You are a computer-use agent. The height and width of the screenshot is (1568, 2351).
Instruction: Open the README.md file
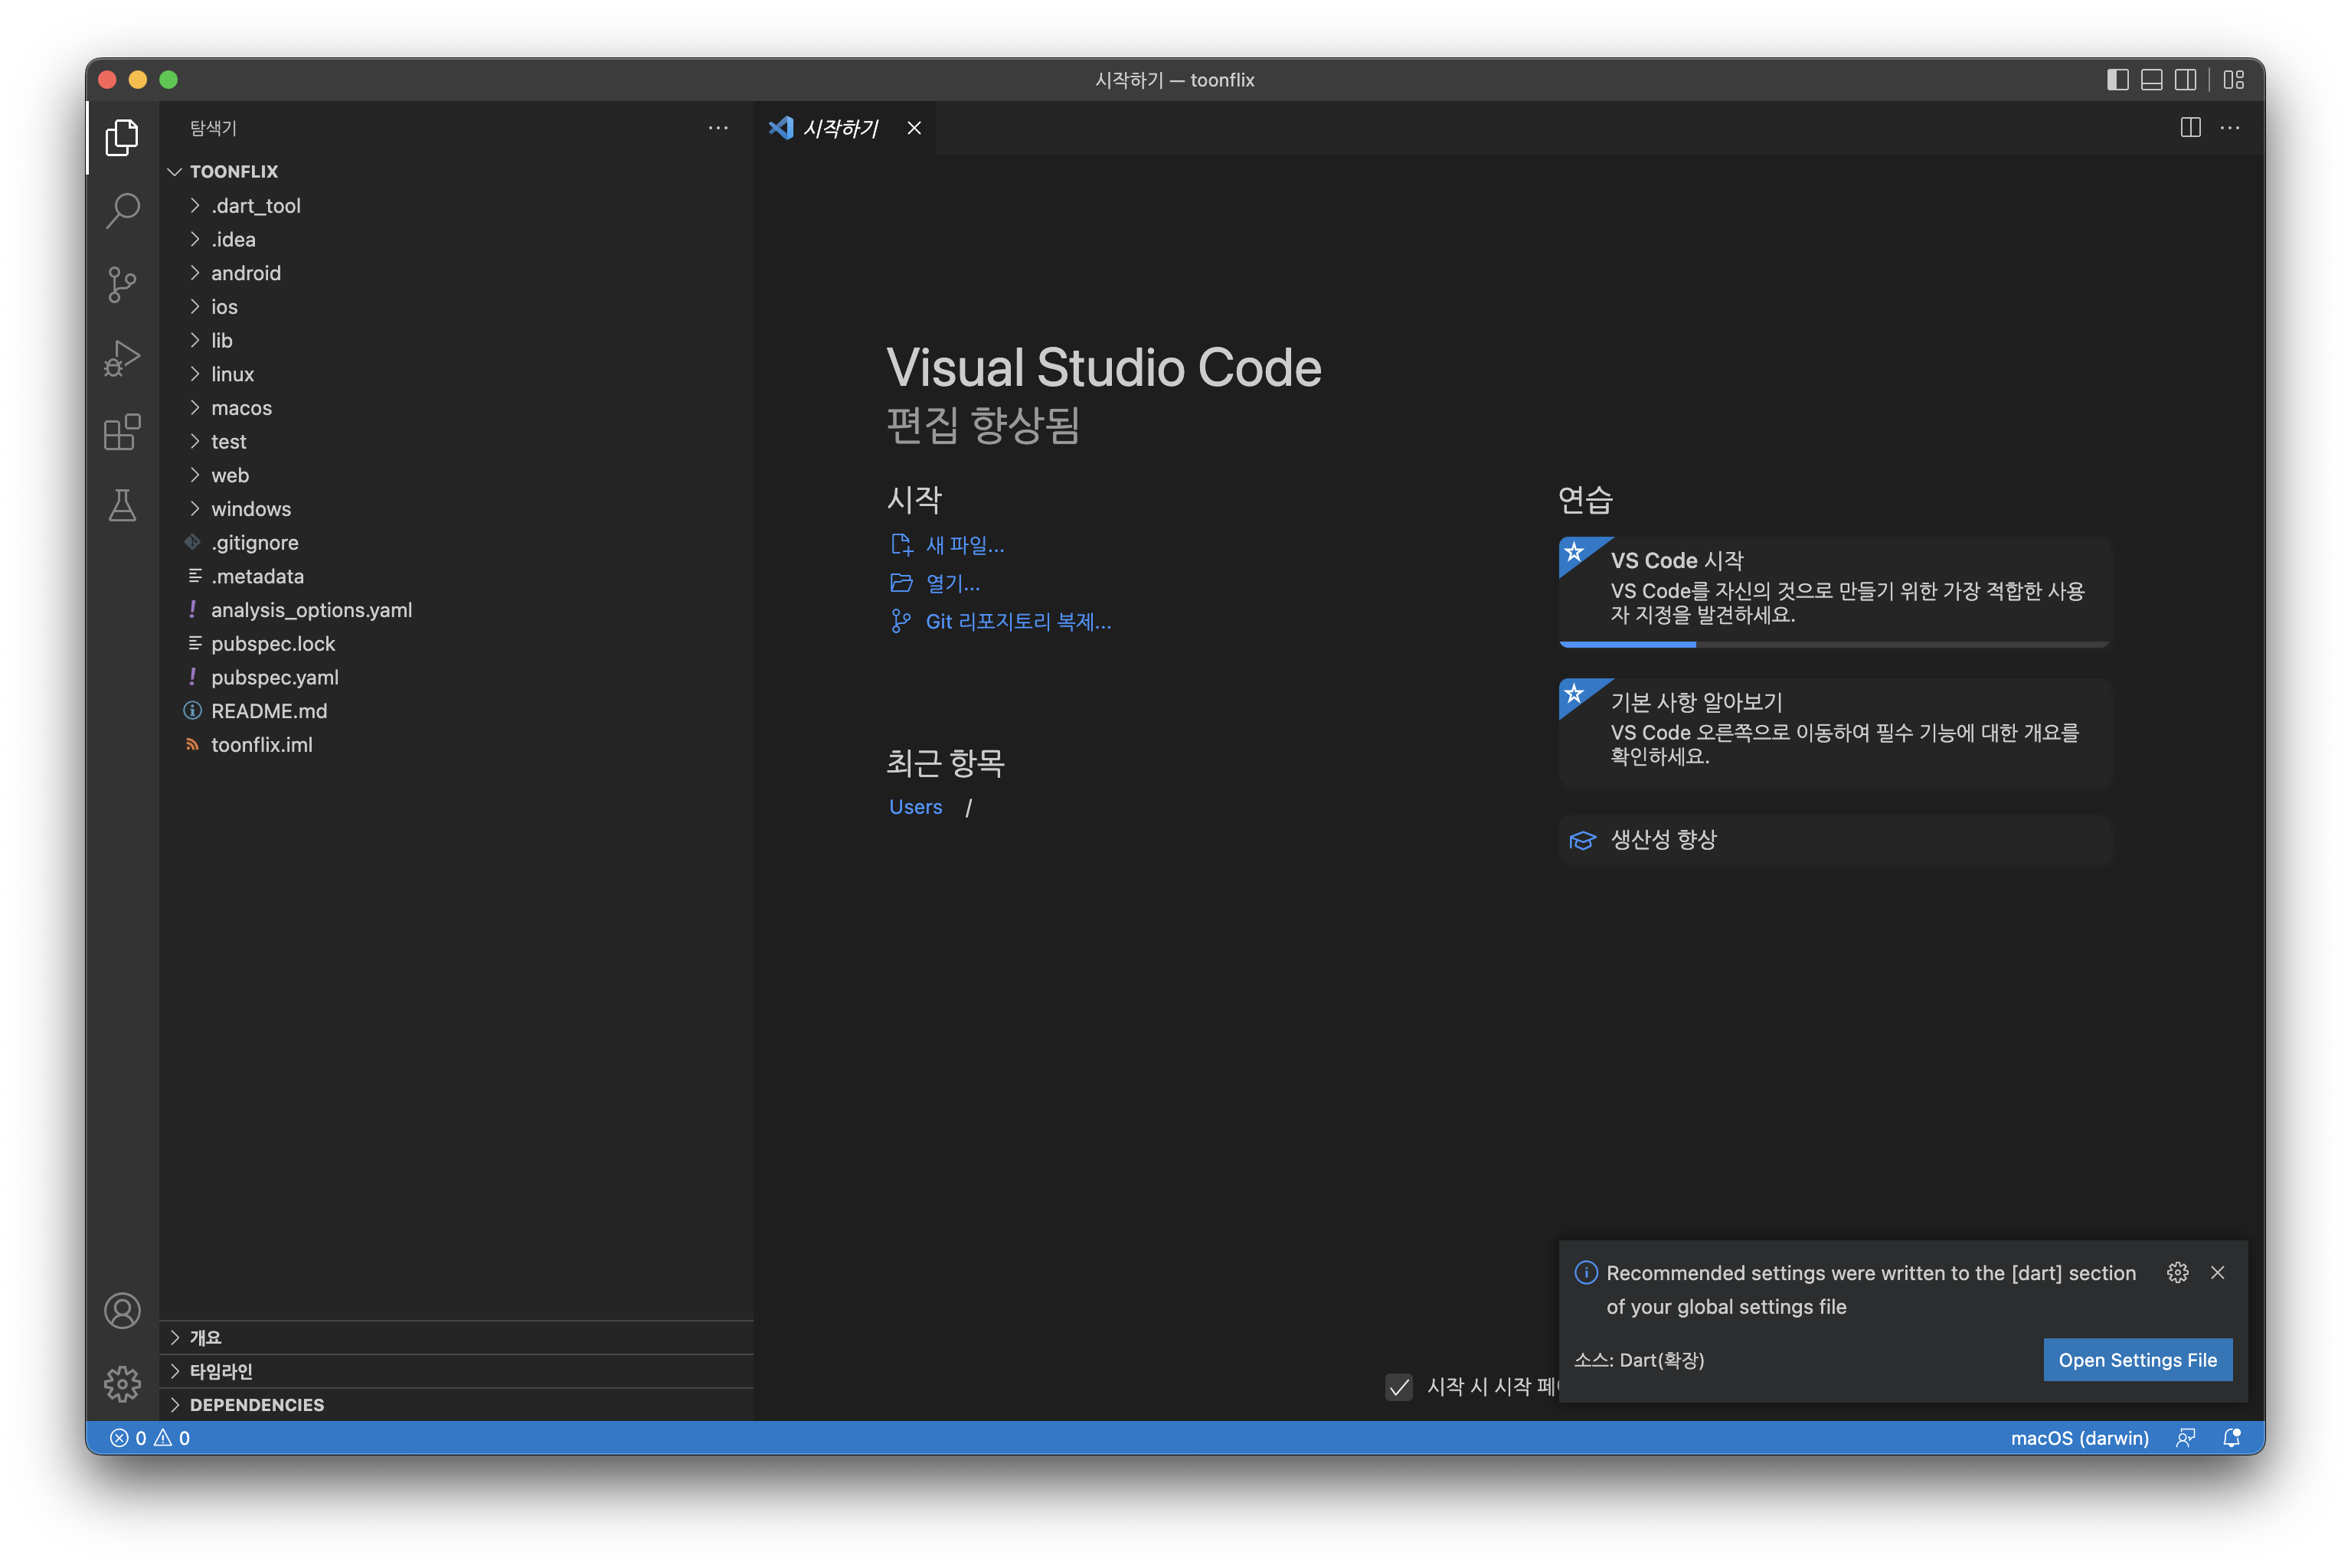point(456,711)
